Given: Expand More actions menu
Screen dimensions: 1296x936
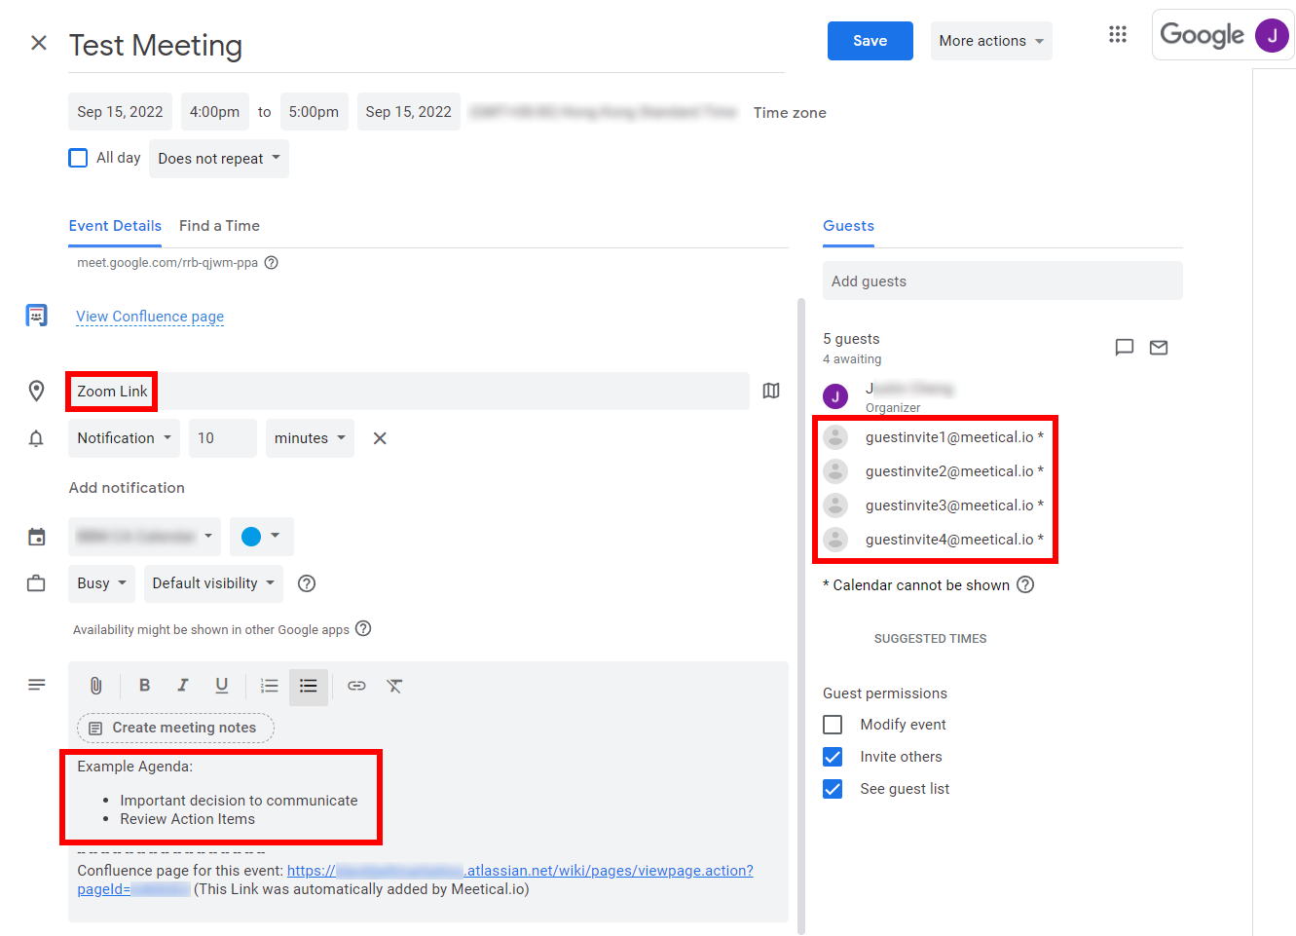Looking at the screenshot, I should pos(991,41).
